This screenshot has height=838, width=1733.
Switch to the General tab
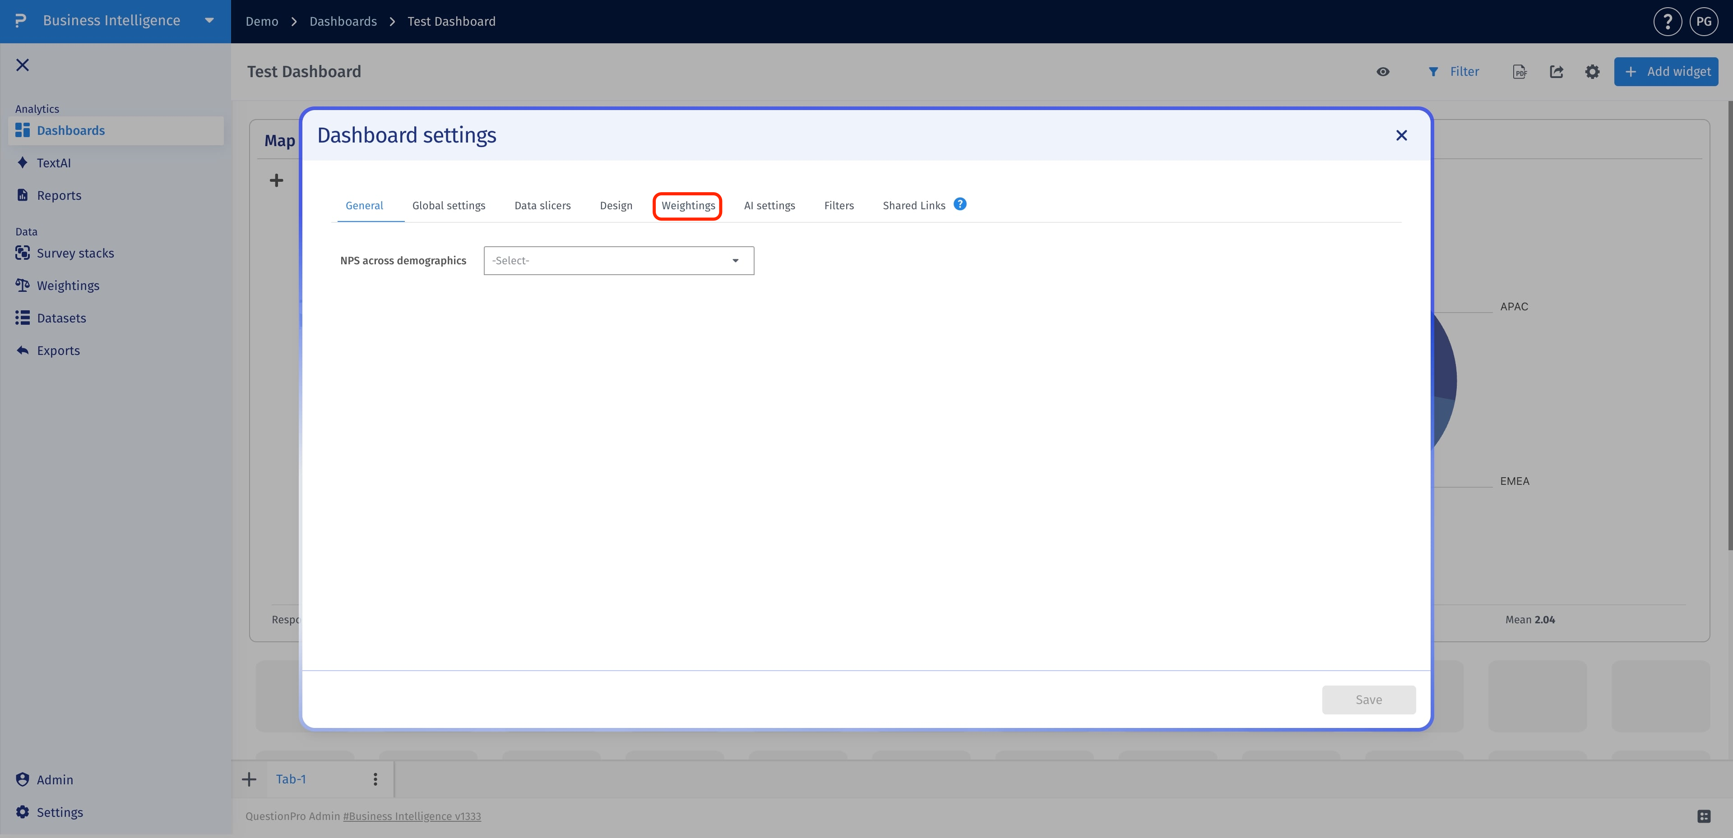(x=364, y=205)
